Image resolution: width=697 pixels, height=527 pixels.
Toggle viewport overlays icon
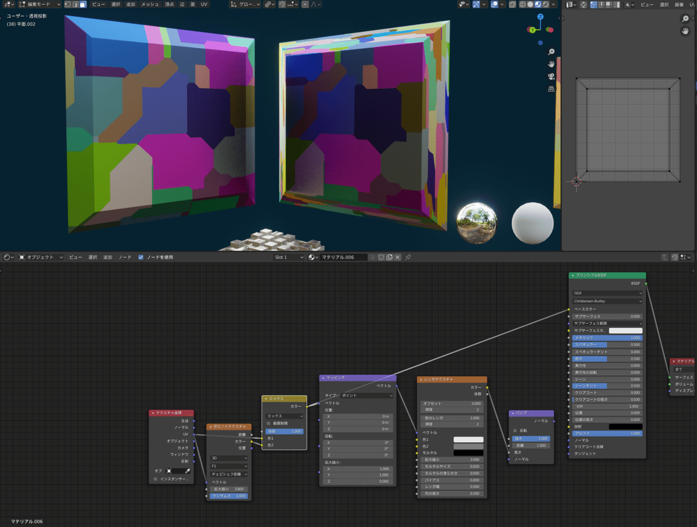pos(495,4)
